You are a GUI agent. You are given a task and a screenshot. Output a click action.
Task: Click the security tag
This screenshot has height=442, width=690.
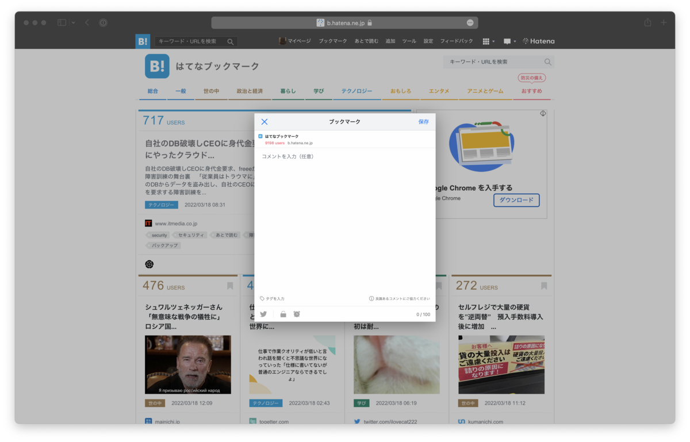click(159, 235)
